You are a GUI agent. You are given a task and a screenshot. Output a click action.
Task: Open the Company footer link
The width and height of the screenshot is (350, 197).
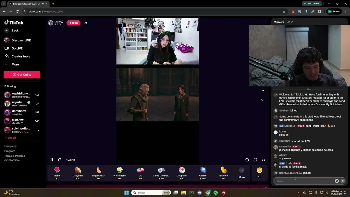[10, 146]
